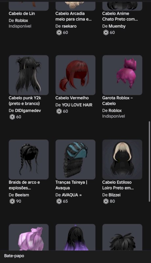
Task: Click the Robux icon under raekaro
Action: [59, 32]
